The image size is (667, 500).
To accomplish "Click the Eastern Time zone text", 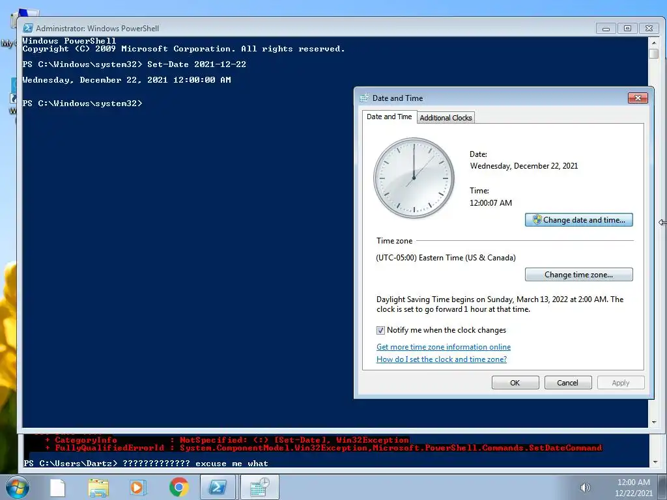I will [446, 258].
